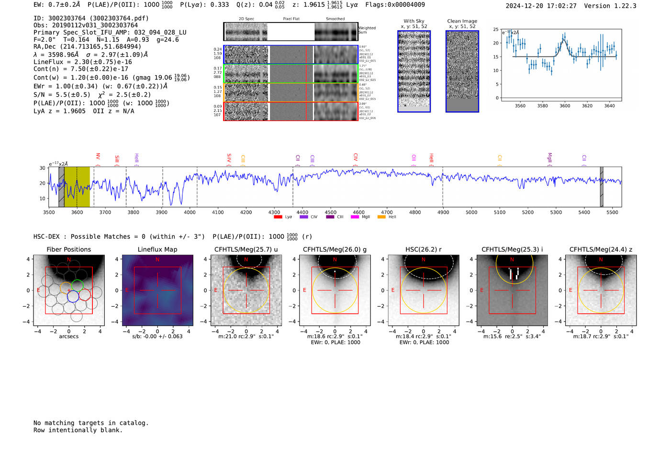Click the LineFlux = 2.30(±0.75)e-16 value
This screenshot has height=456, width=670.
tap(83, 62)
